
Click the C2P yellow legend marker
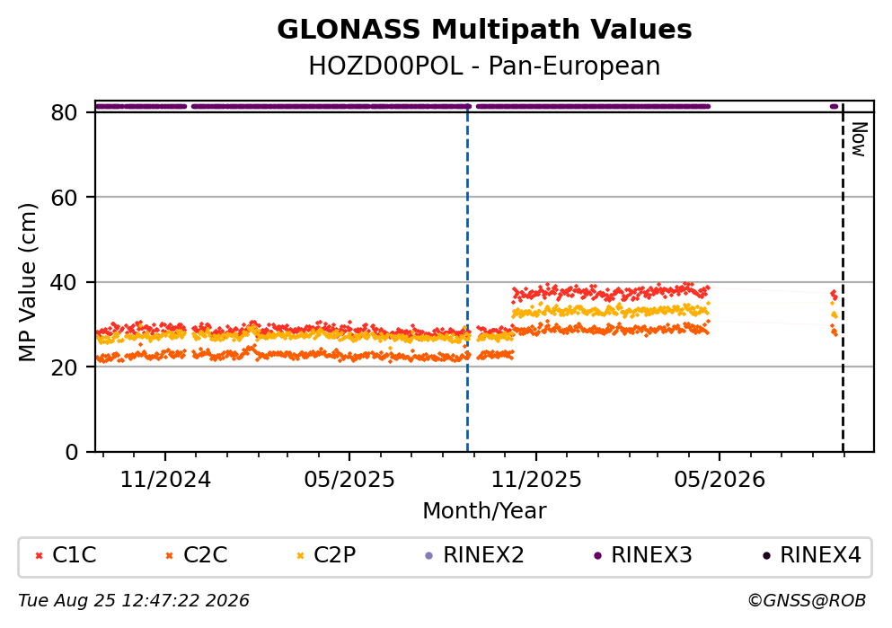300,556
